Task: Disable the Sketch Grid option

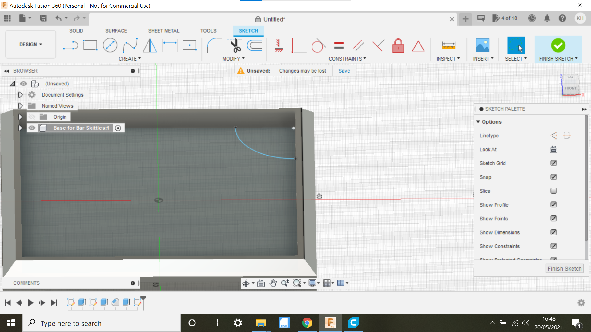Action: [553, 163]
